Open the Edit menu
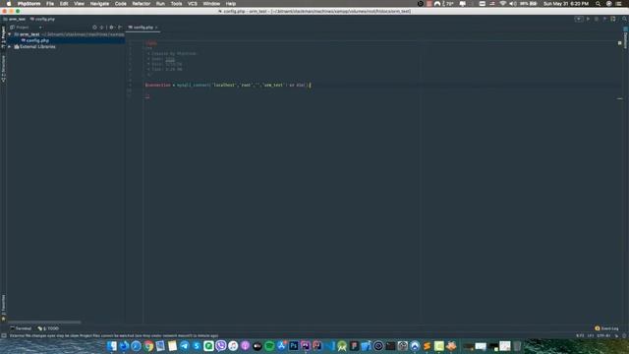Viewport: 629px width, 354px height. coord(64,4)
